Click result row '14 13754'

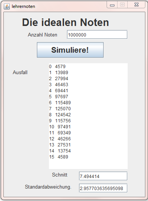pyautogui.click(x=60, y=151)
